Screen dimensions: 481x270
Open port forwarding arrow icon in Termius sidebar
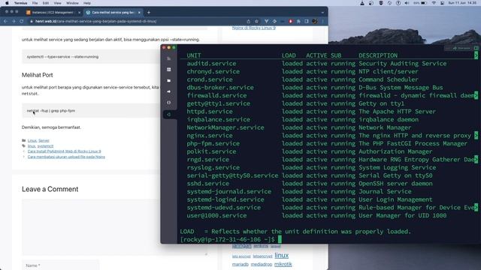168,91
